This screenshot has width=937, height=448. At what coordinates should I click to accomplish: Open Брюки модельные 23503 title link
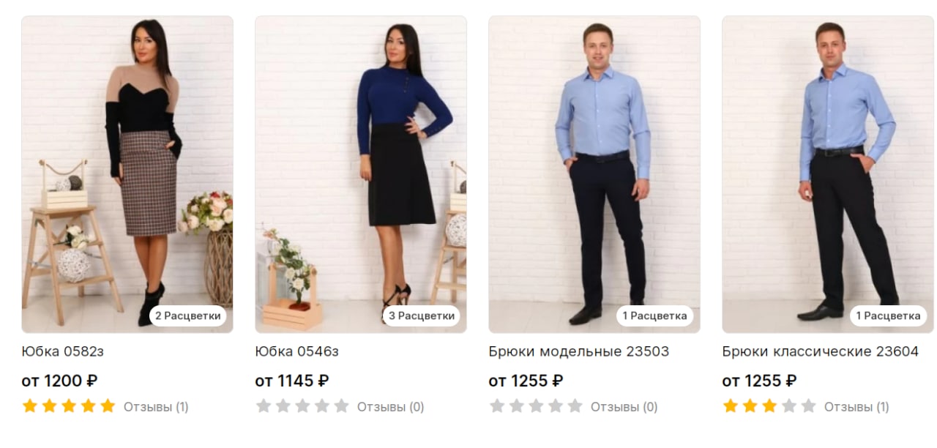(x=579, y=351)
